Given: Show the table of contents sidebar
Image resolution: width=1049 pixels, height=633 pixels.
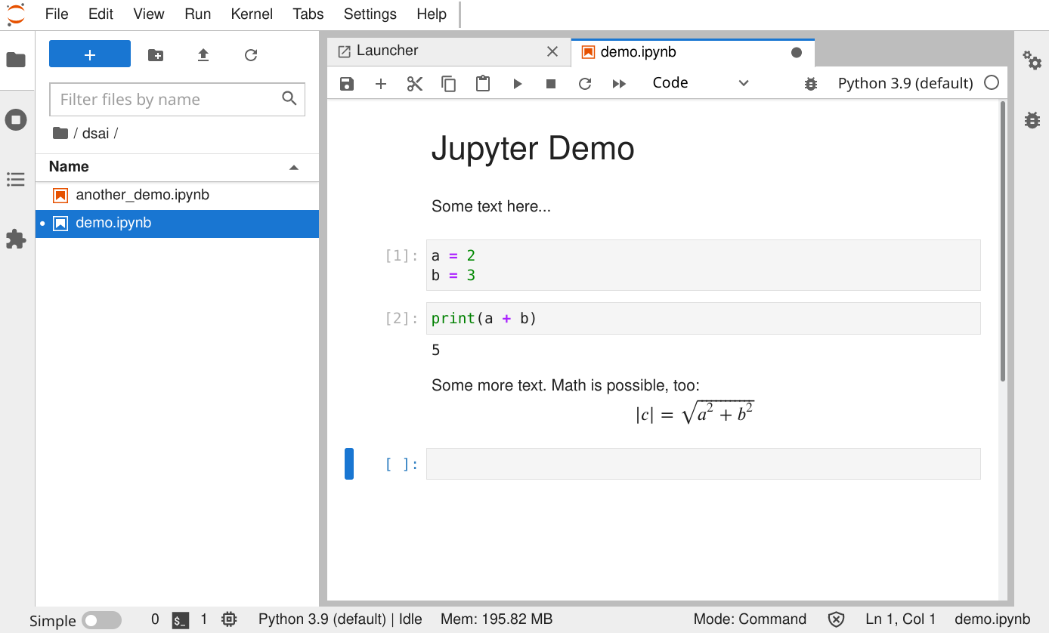Looking at the screenshot, I should 16,179.
